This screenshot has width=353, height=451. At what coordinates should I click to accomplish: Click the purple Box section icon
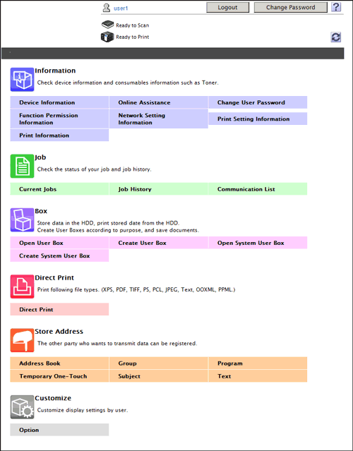(22, 220)
